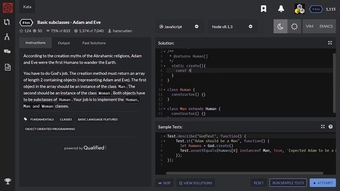Click the fundamentals tag icon
This screenshot has width=340, height=191.
pyautogui.click(x=25, y=119)
